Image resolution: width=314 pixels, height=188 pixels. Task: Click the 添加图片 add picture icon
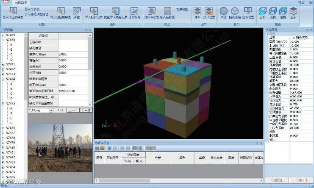click(134, 11)
